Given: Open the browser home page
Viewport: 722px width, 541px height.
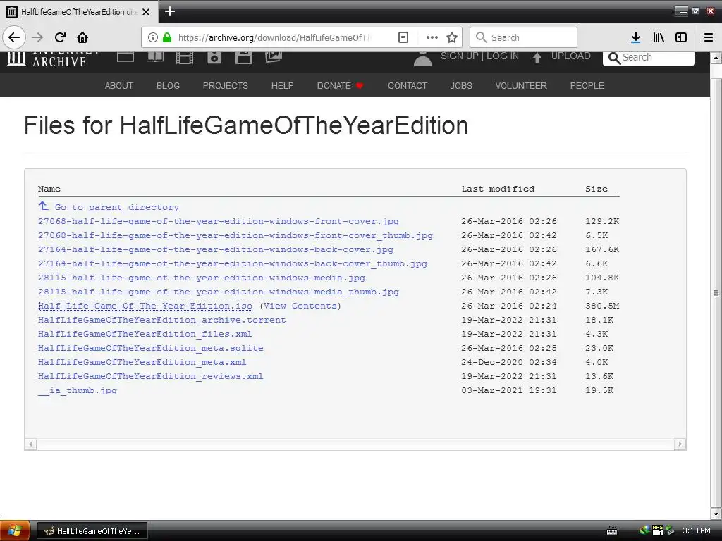Looking at the screenshot, I should coord(82,37).
